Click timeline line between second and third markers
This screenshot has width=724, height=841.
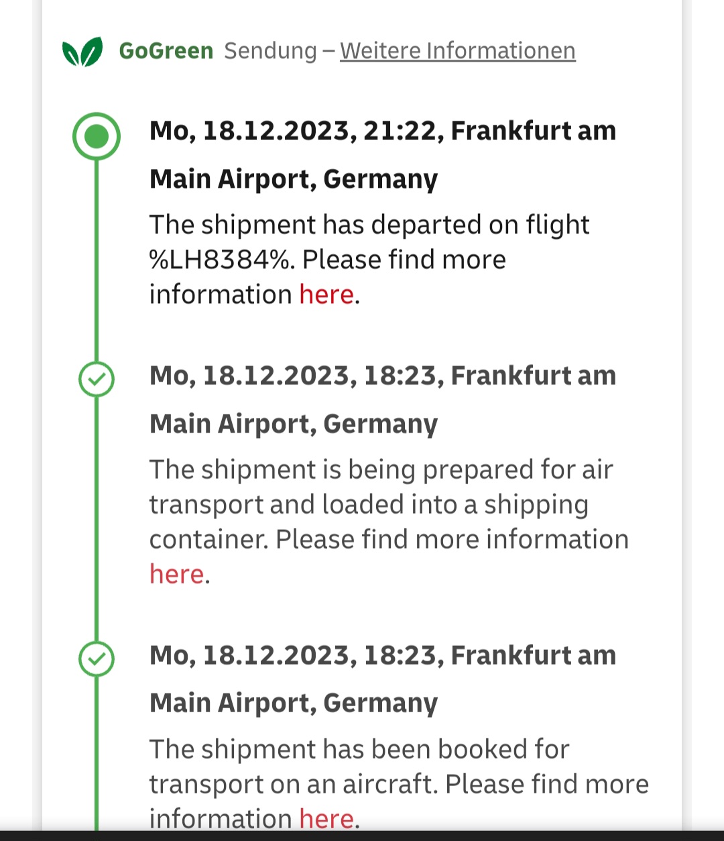pyautogui.click(x=97, y=520)
